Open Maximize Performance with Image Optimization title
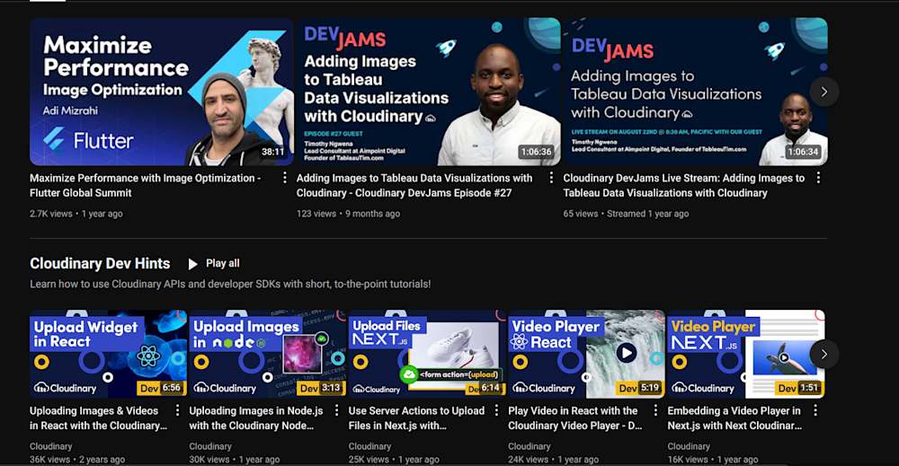899x466 pixels. click(145, 186)
